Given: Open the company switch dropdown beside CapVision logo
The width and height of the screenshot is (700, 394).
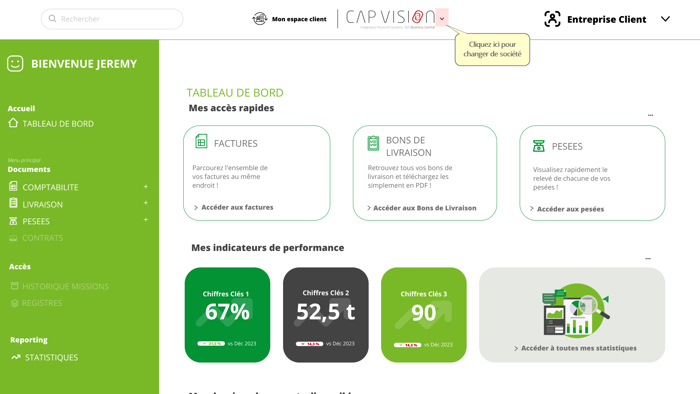Looking at the screenshot, I should point(442,19).
